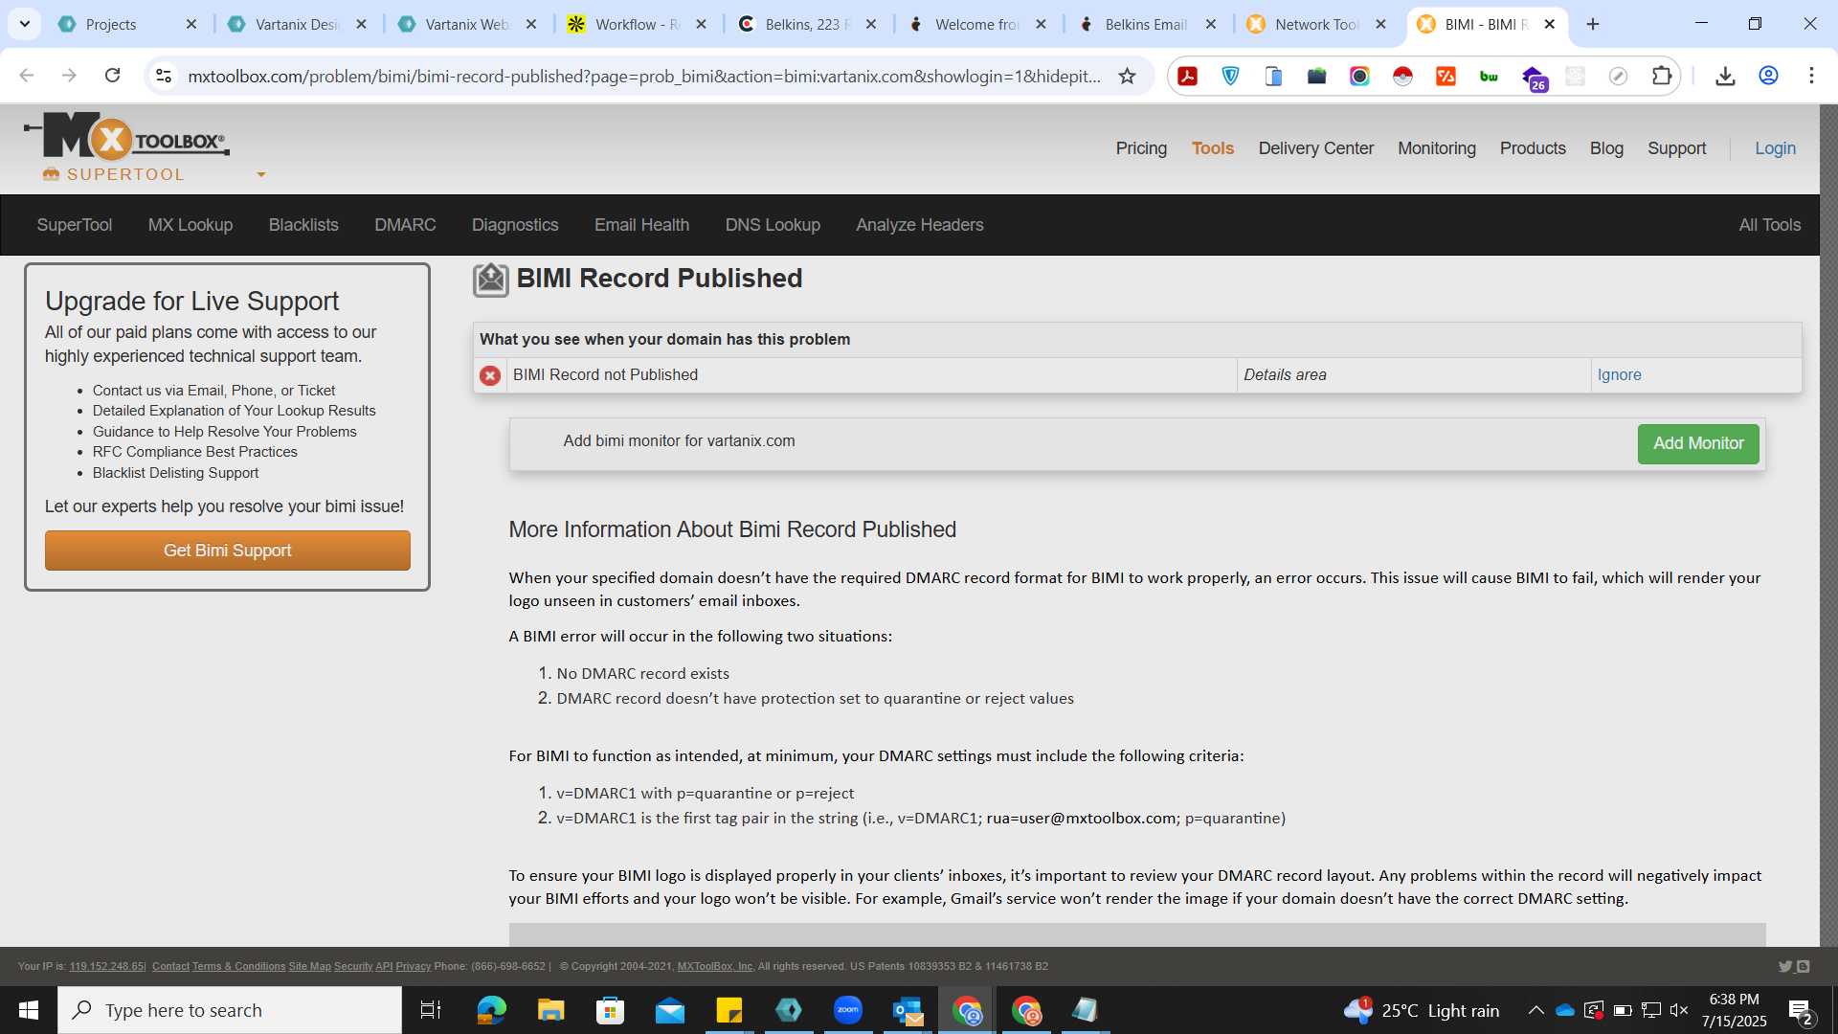Open the Twitter icon in footer
The height and width of the screenshot is (1034, 1838).
1784,967
